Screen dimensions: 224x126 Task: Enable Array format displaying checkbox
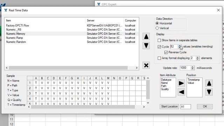(159, 58)
